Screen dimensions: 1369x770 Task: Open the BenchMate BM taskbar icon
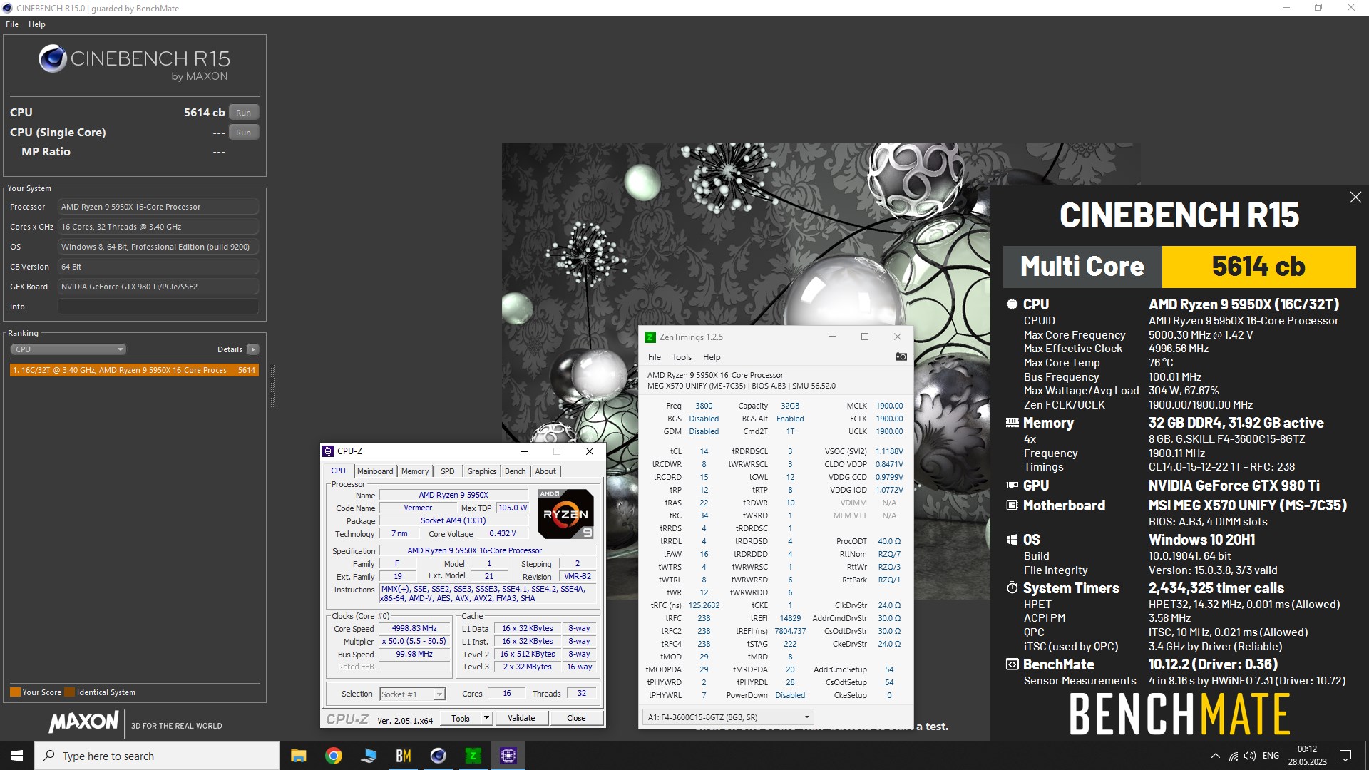pos(404,756)
